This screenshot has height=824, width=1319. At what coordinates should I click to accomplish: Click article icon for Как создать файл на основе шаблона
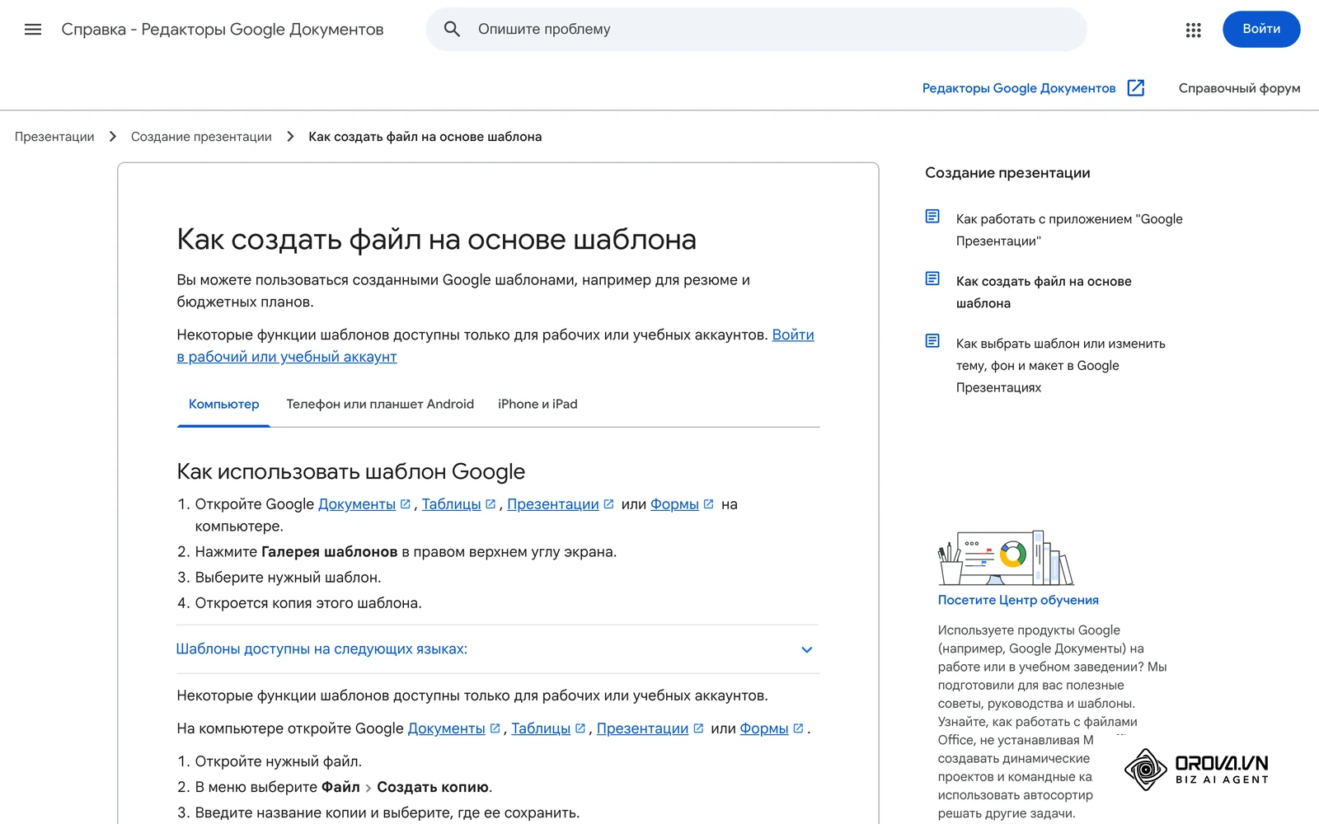coord(932,279)
